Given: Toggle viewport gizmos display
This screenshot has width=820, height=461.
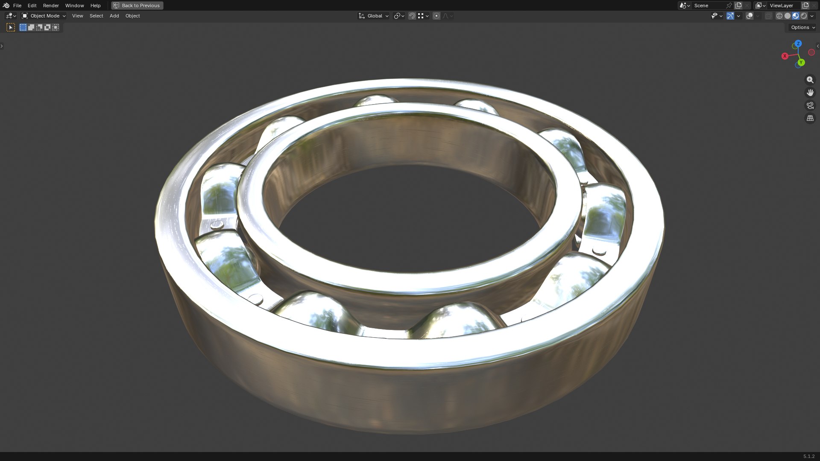Looking at the screenshot, I should [730, 16].
